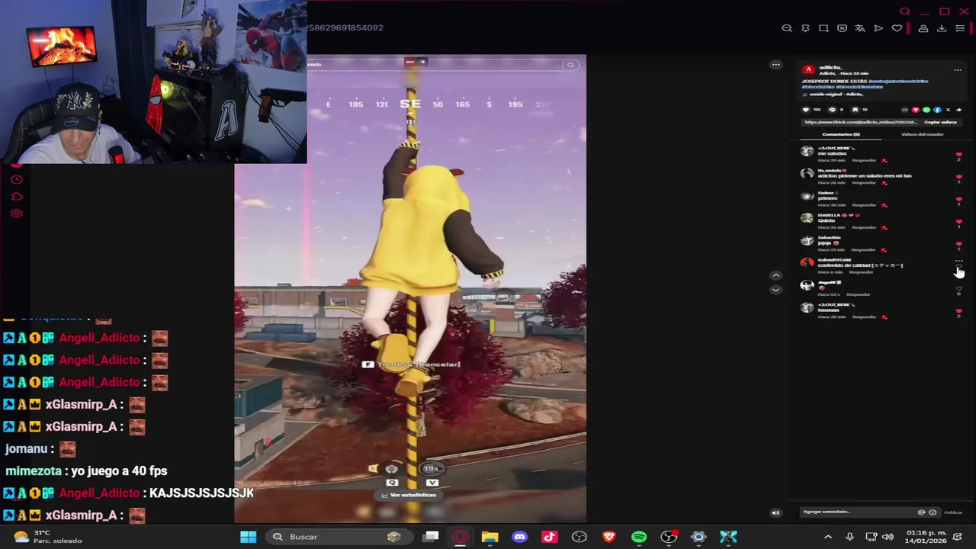
Task: Click the embed code icon
Action: [905, 110]
